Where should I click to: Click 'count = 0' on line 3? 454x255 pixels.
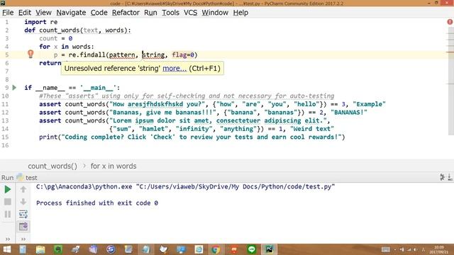click(55, 38)
